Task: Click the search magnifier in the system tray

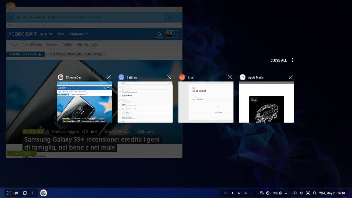Action: click(314, 193)
